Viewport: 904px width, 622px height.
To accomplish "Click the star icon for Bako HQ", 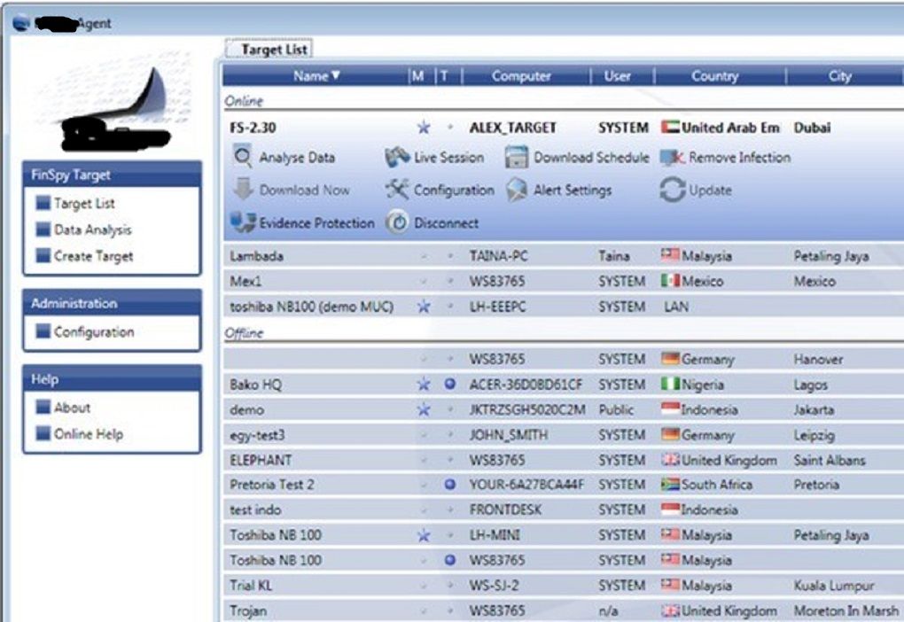I will click(x=424, y=384).
